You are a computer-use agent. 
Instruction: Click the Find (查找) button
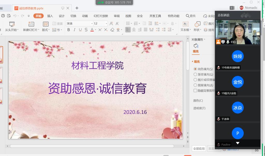click(x=191, y=16)
